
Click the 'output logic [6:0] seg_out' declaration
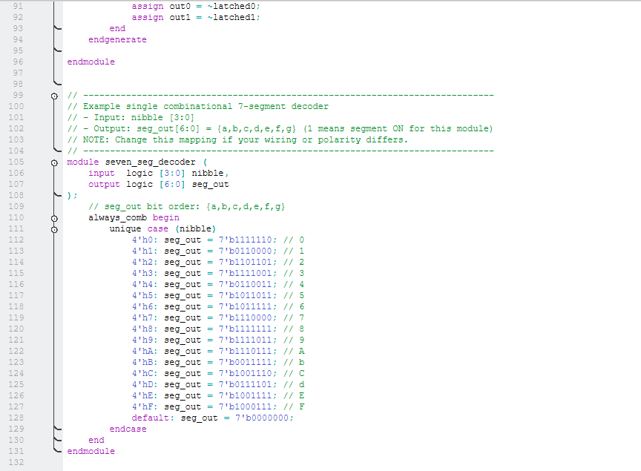(x=158, y=185)
